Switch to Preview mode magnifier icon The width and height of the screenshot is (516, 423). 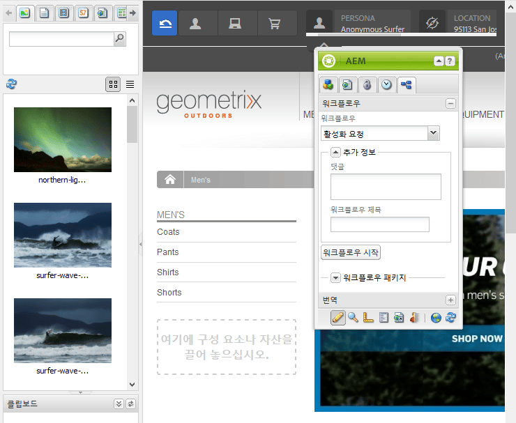[353, 317]
